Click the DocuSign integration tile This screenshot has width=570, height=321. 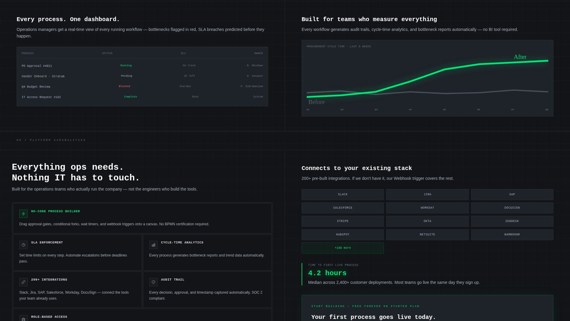(512, 208)
